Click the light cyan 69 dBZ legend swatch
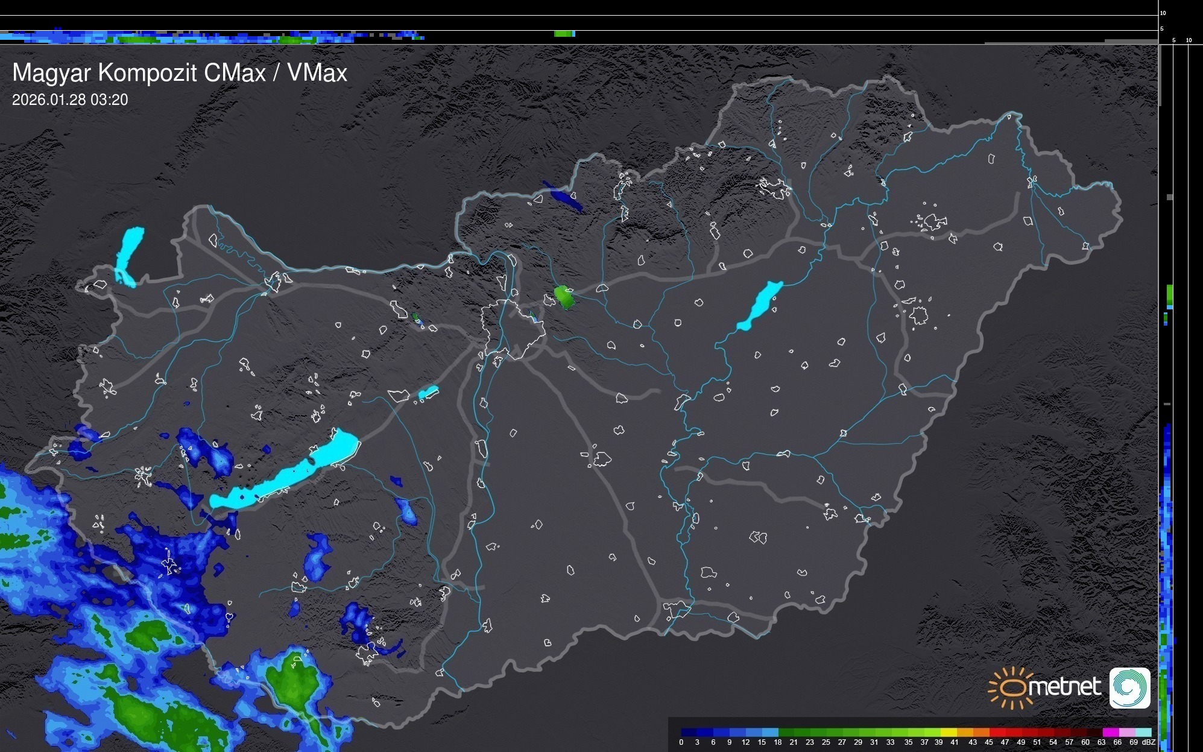The image size is (1203, 752). coord(1143,732)
